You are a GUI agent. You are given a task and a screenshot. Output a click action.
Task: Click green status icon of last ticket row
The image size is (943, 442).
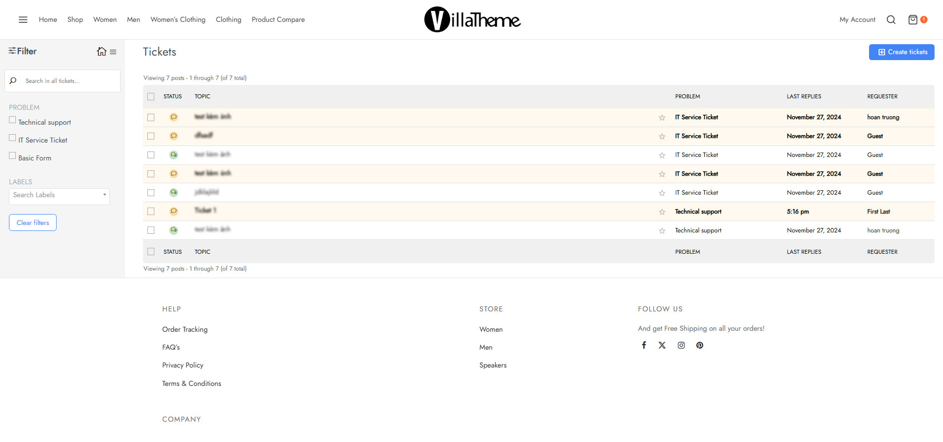pos(174,230)
